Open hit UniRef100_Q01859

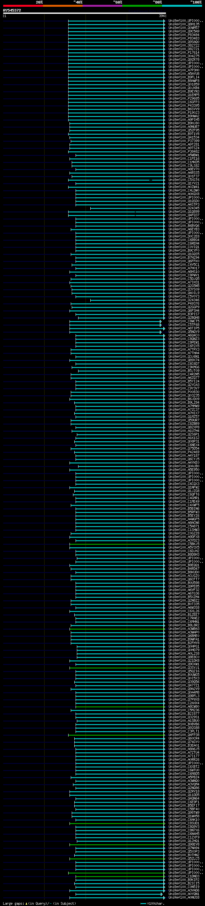[184, 85]
